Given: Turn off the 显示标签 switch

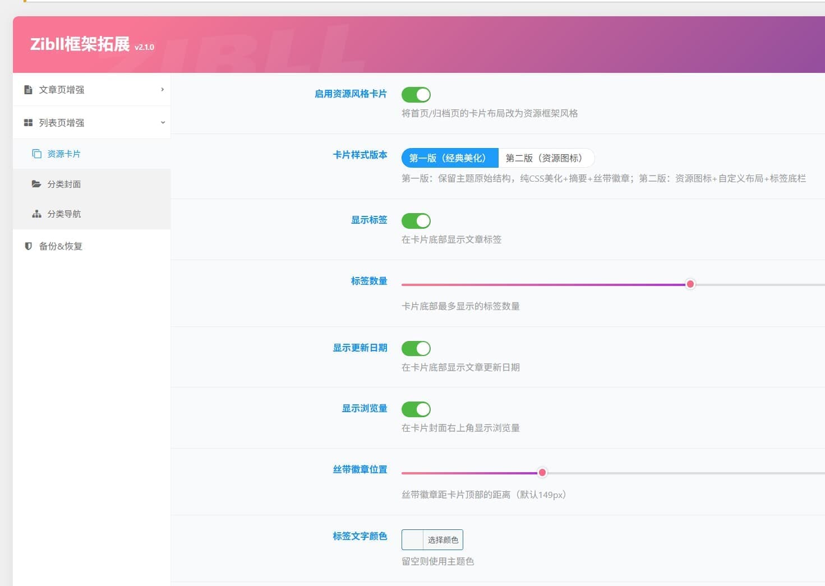Looking at the screenshot, I should (416, 221).
